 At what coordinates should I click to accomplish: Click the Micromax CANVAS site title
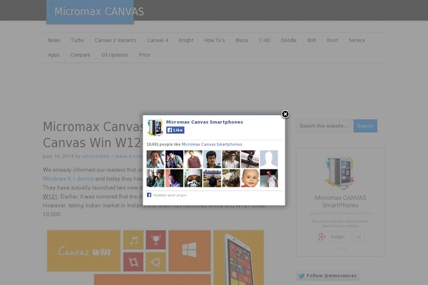tap(99, 11)
